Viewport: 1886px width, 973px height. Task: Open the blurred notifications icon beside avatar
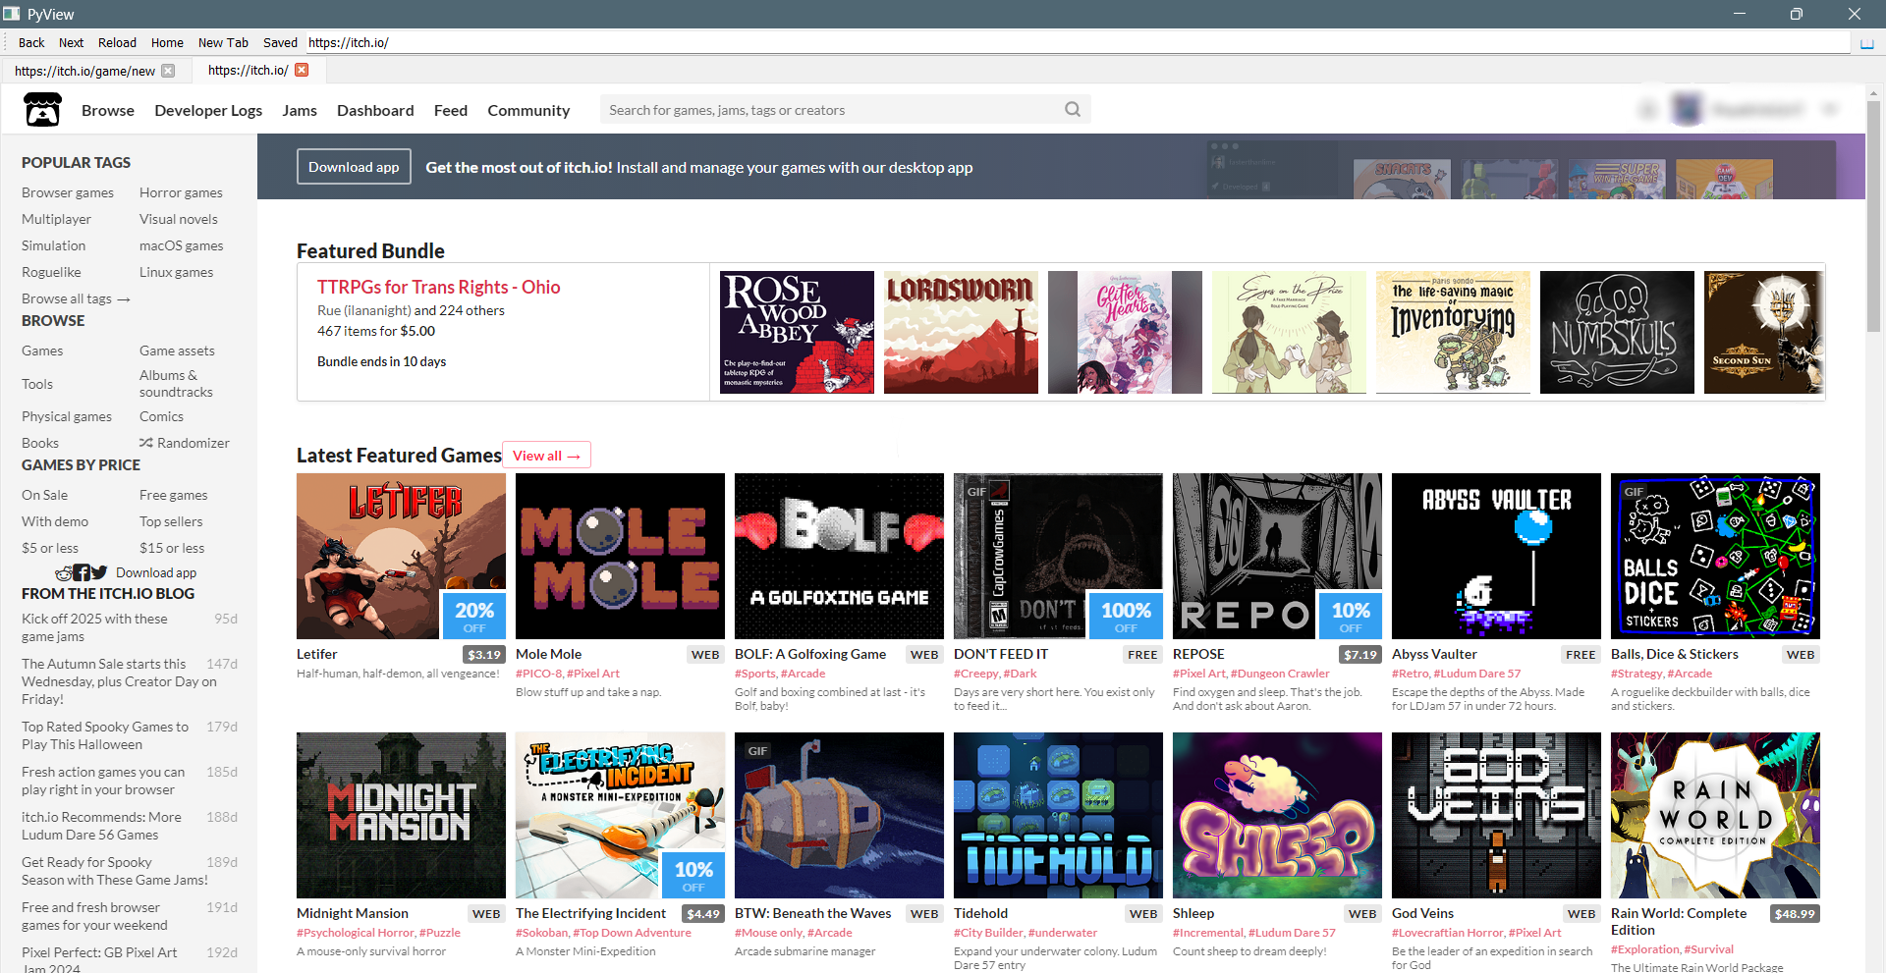[1648, 109]
